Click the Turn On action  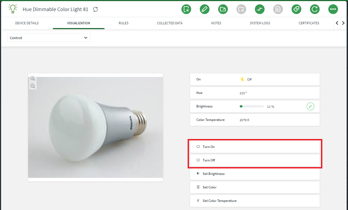255,147
